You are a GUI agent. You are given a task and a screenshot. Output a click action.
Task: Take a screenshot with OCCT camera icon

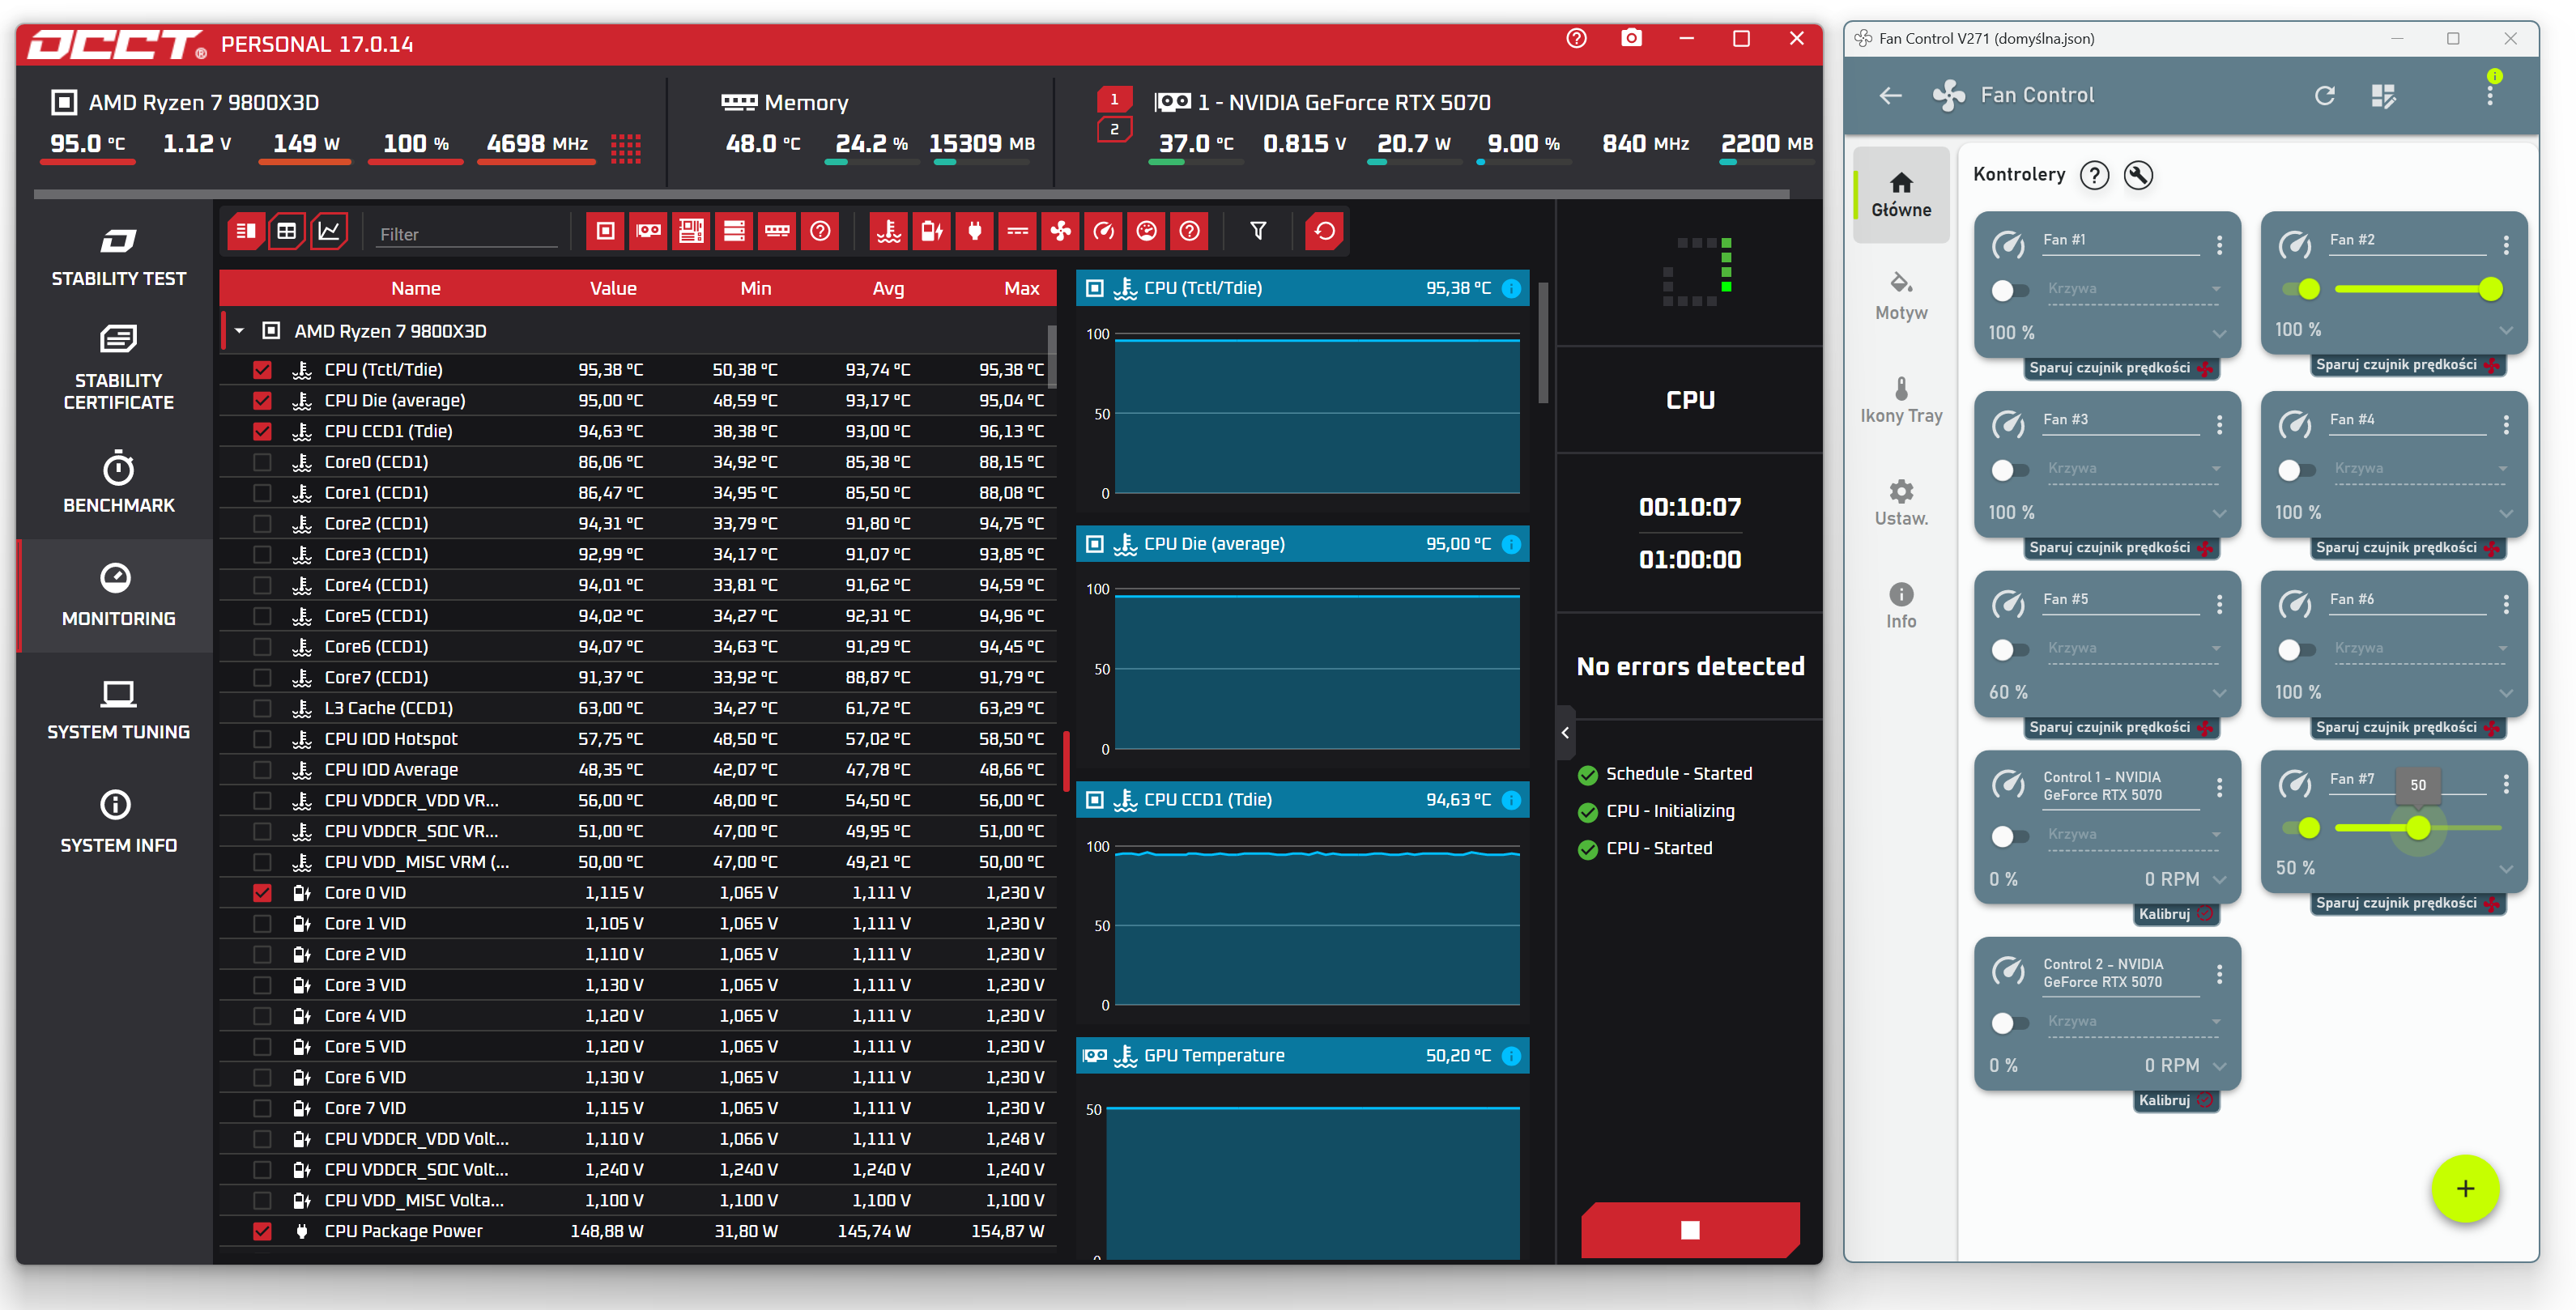(1631, 39)
